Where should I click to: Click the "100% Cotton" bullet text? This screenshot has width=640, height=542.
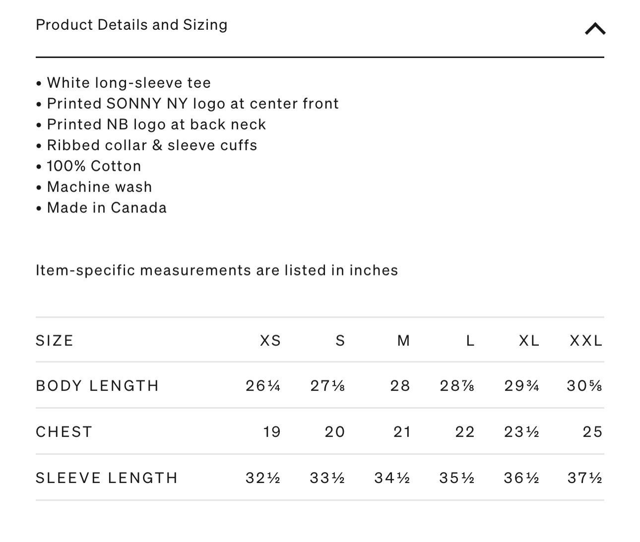[94, 166]
